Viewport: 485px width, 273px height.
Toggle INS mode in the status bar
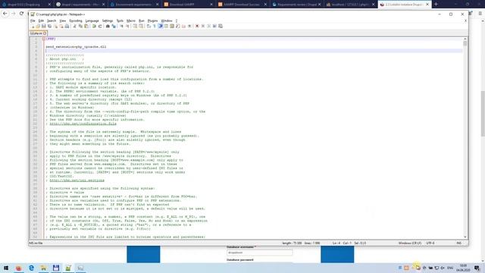(x=459, y=243)
